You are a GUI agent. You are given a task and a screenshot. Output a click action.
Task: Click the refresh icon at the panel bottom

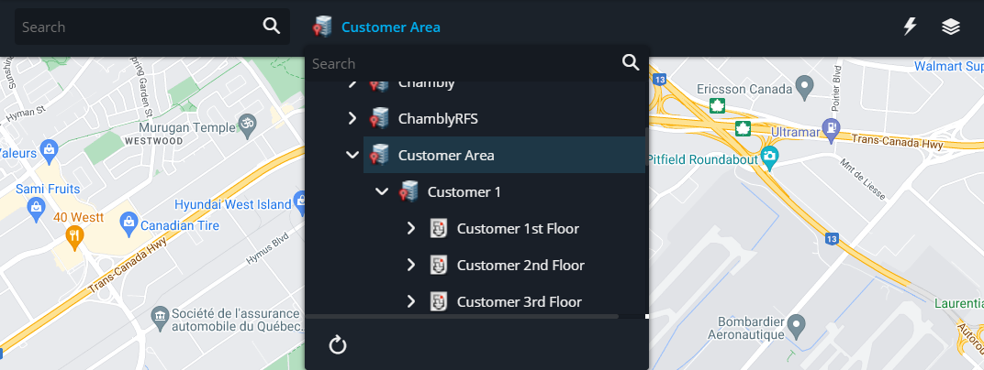(x=338, y=345)
